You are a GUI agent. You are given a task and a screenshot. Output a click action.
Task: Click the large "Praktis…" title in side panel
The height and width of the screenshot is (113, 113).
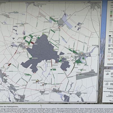[110, 89]
